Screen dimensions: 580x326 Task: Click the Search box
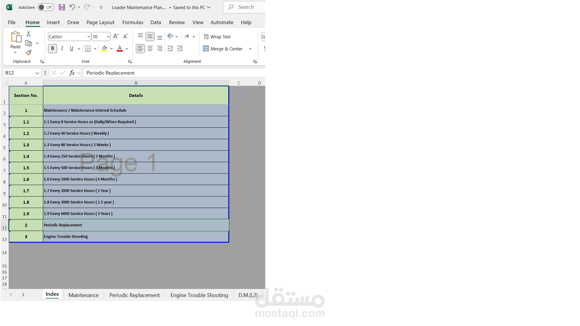click(244, 7)
